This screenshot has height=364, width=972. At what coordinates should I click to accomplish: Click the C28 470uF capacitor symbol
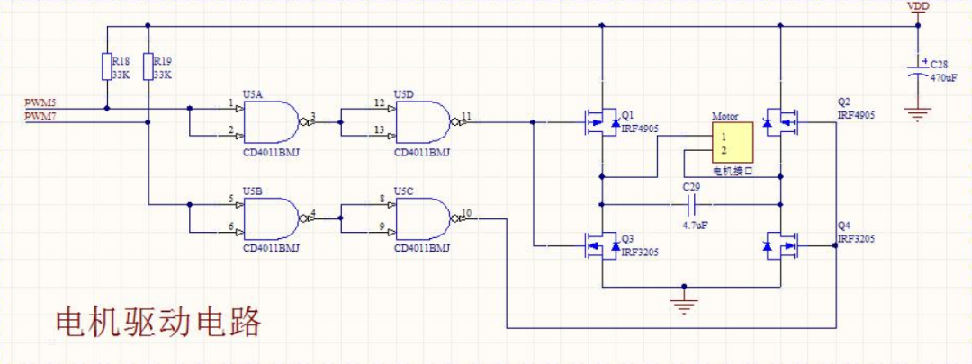click(918, 71)
